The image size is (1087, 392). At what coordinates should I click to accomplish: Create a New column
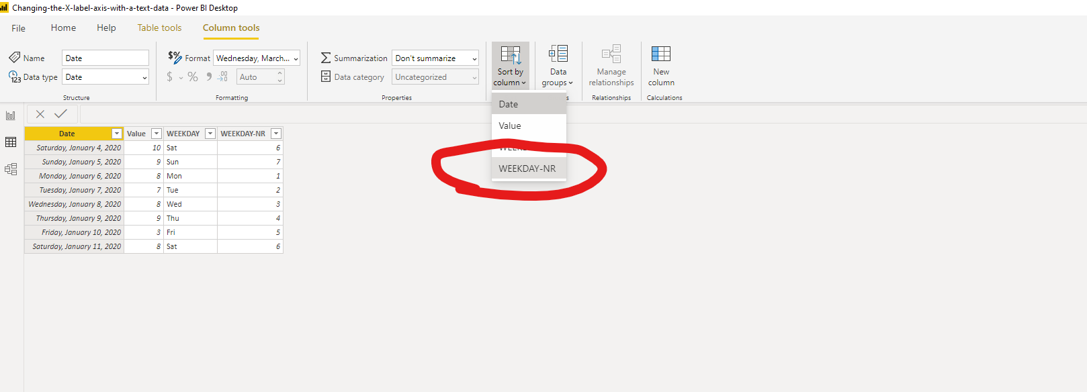coord(661,66)
